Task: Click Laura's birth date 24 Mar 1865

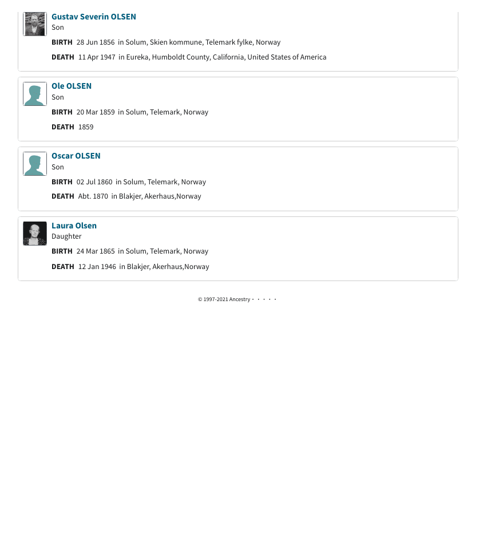Action: pos(96,251)
